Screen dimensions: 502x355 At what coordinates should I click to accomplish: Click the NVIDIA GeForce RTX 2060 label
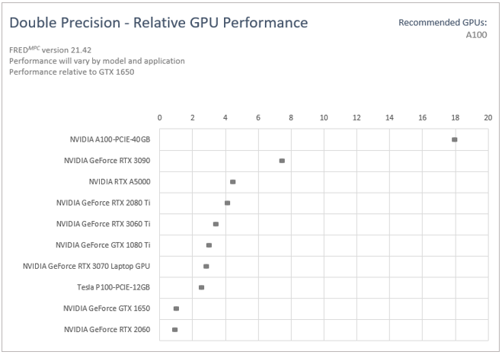coord(107,329)
